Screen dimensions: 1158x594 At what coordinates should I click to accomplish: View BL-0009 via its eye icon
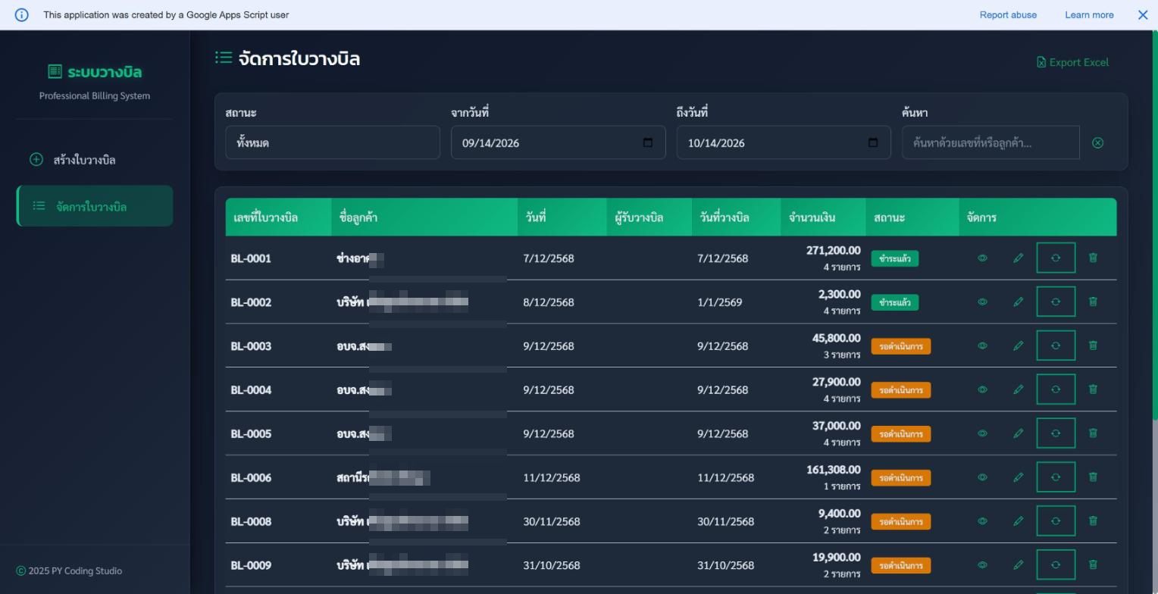(982, 565)
